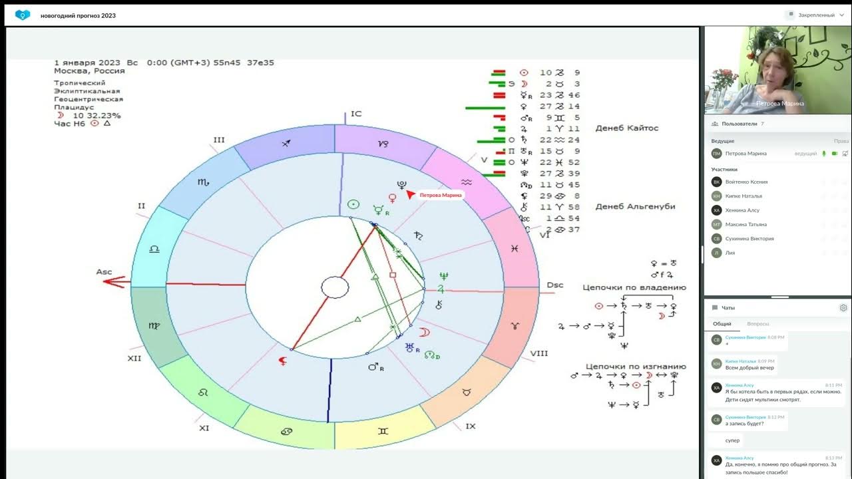Open chat settings gear icon
This screenshot has height=479, width=852.
click(843, 308)
